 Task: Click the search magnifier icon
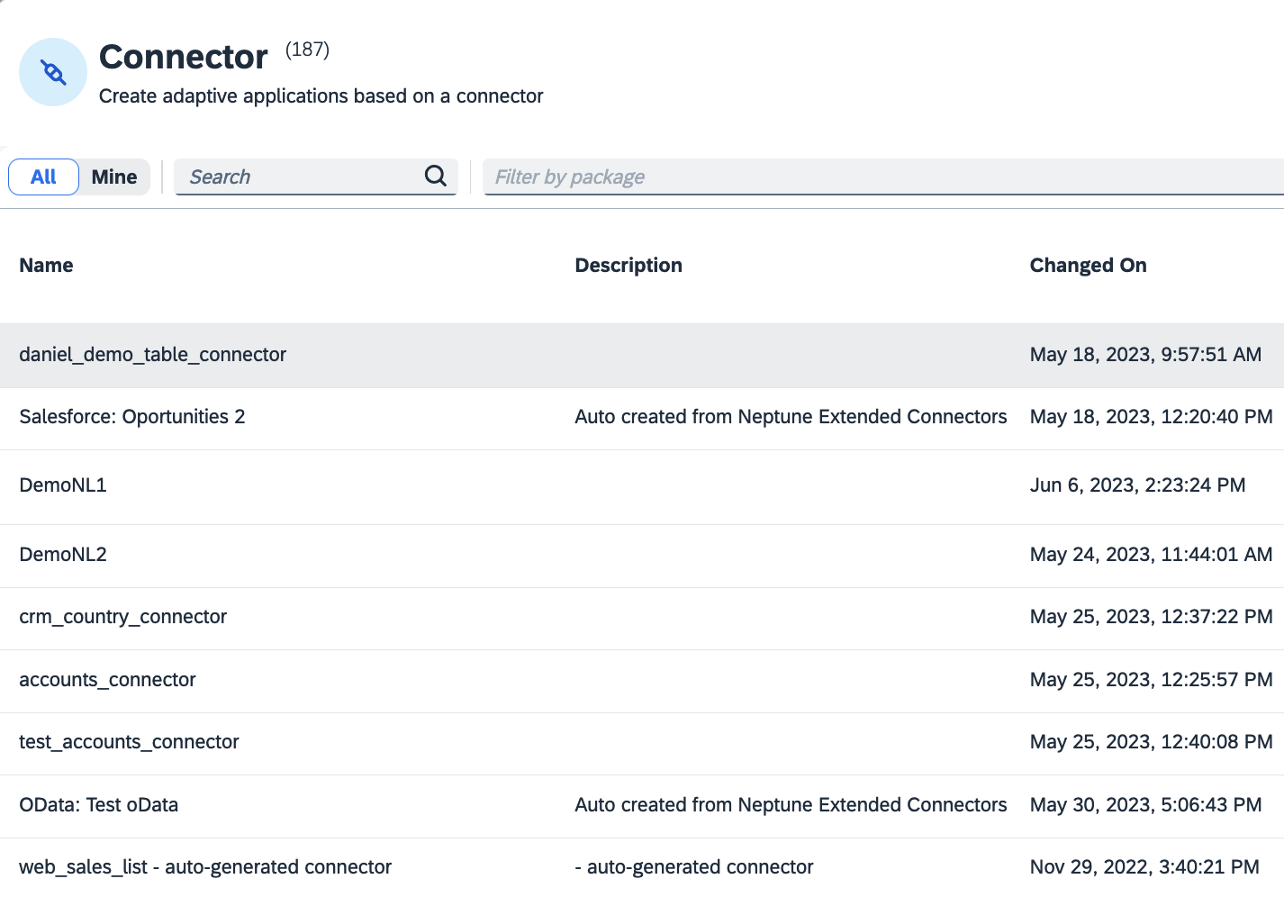point(435,177)
